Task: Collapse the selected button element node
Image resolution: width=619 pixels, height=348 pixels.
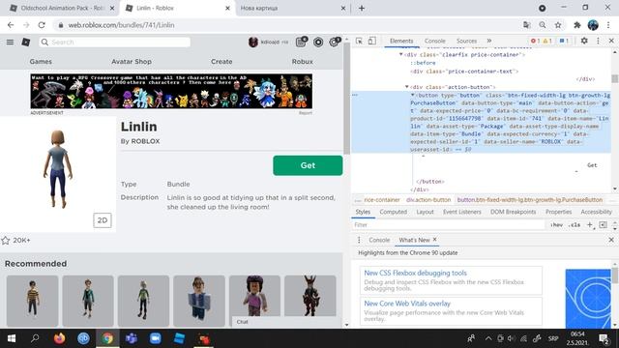Action: tap(413, 95)
